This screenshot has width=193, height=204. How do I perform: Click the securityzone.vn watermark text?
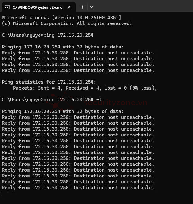tap(115, 103)
